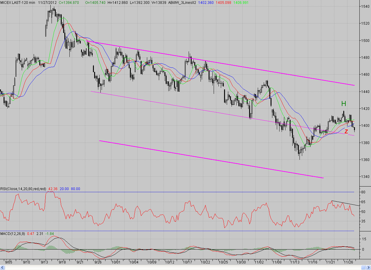Click the MACD(12,26,9) indicator label
The image size is (371, 270).
(13, 234)
